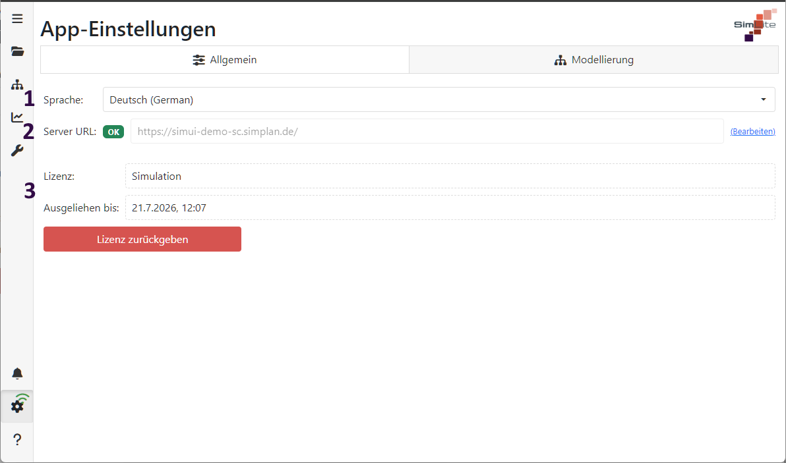Switch to the Modellierung tab
Viewport: 786px width, 463px height.
pos(593,60)
